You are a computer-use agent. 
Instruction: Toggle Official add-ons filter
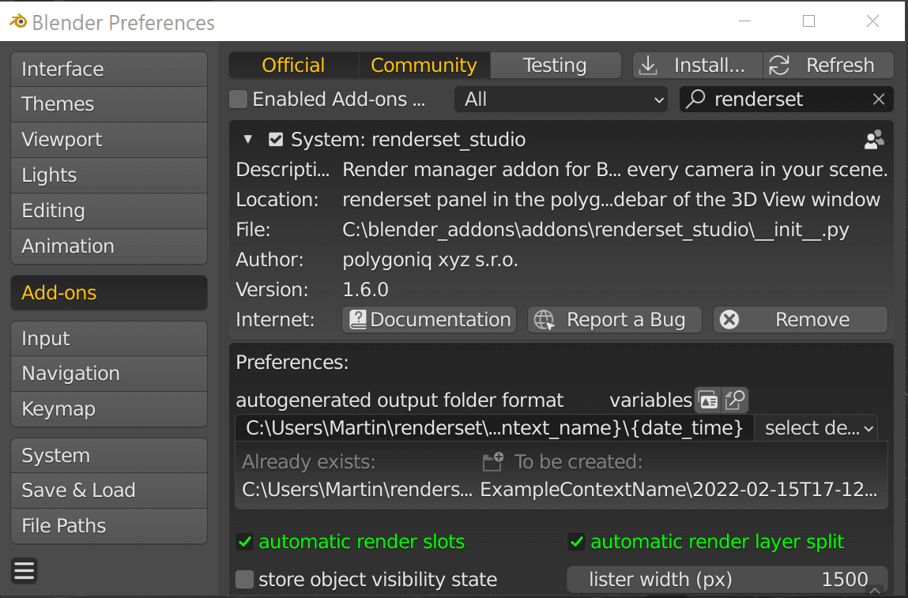coord(294,65)
